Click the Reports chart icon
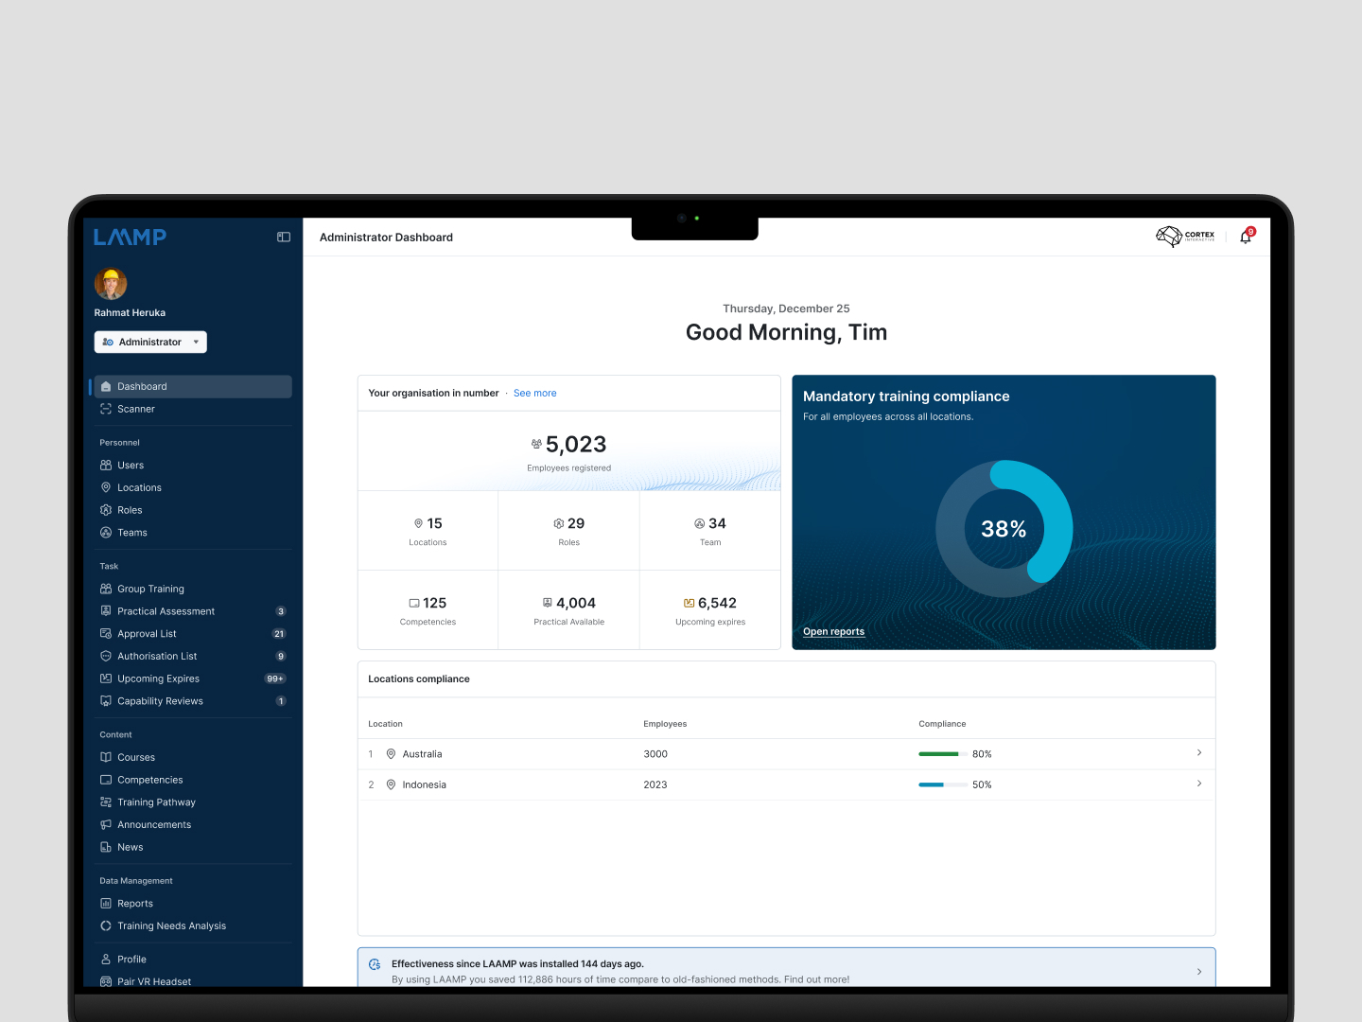The width and height of the screenshot is (1362, 1022). 106,904
